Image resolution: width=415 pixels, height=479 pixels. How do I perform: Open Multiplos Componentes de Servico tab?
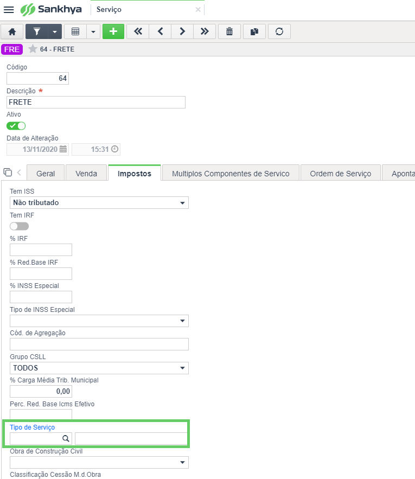pos(231,174)
